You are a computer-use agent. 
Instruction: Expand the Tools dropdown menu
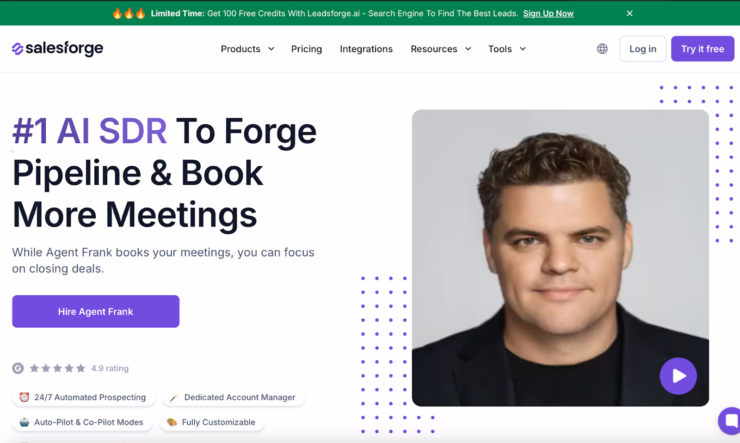507,49
